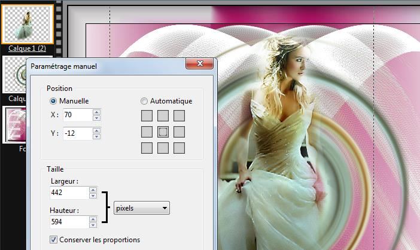
Task: Decrease the Y position value
Action: (96, 136)
